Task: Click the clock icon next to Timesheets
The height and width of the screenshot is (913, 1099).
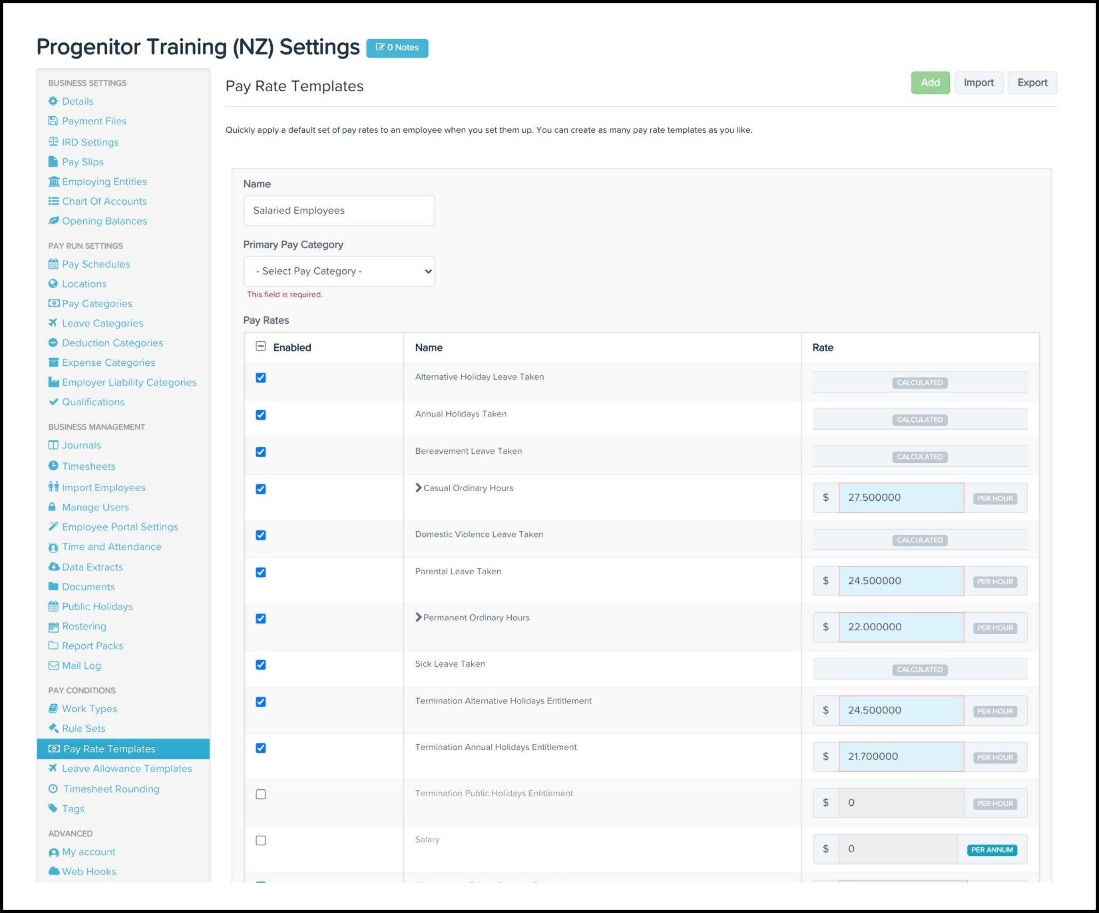Action: point(53,466)
